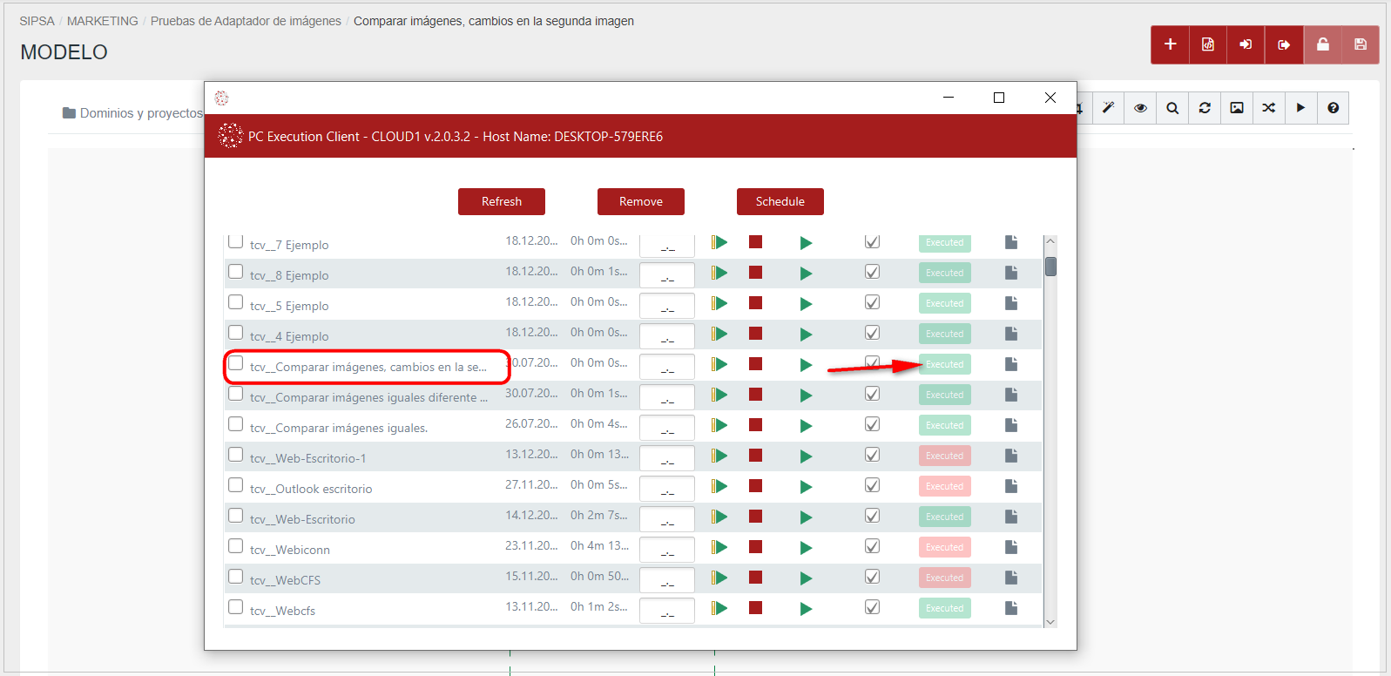Click the code file icon in red toolbar
1391x676 pixels.
coord(1208,44)
